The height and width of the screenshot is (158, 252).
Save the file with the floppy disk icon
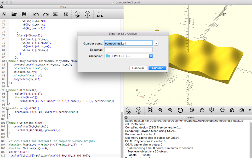[24, 14]
